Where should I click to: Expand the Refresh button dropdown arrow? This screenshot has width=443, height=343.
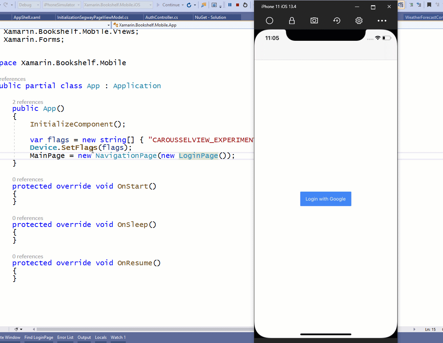[195, 5]
